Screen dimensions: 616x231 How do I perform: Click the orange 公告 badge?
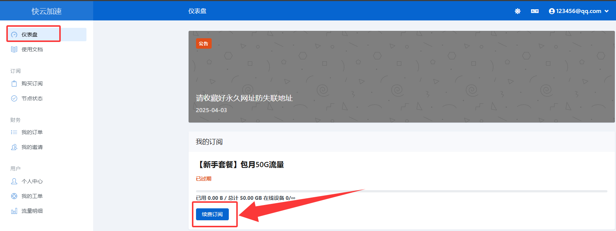pos(203,44)
